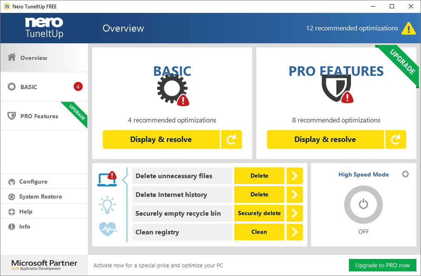Screen dimensions: 421x276
Task: Click Display & resolve under BASIC
Action: click(x=161, y=139)
